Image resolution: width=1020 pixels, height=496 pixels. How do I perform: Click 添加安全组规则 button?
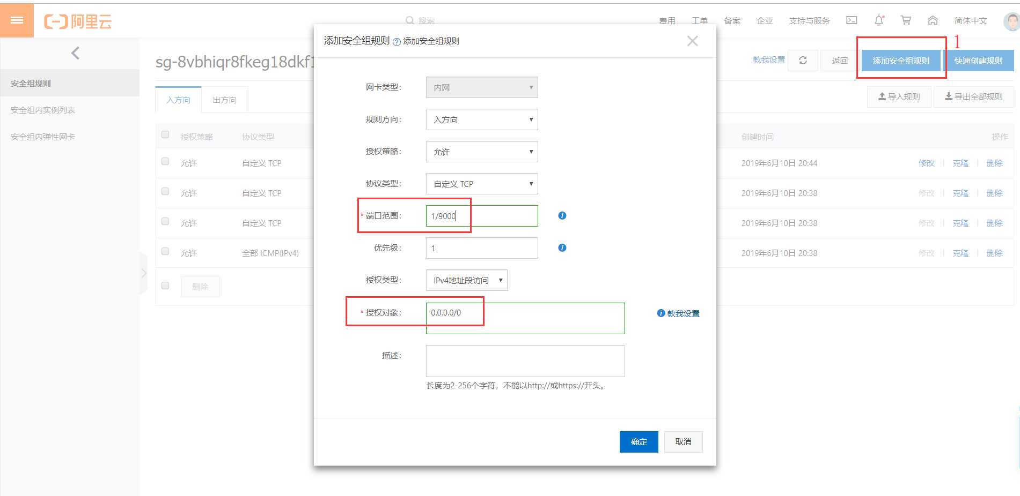coord(901,61)
